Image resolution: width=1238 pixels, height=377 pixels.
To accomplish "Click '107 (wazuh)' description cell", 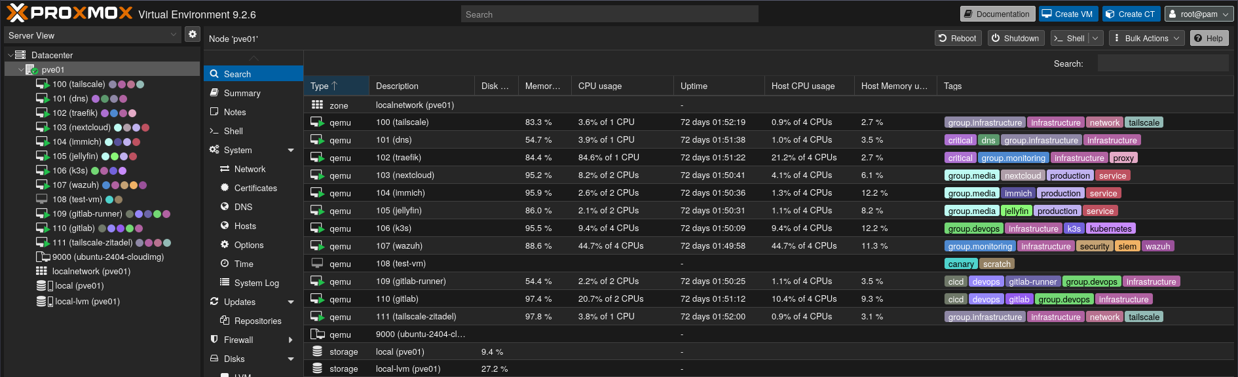I will point(421,246).
